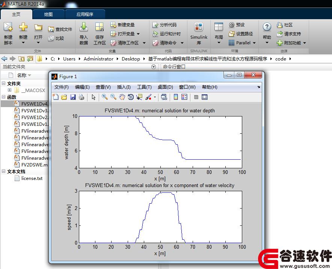Viewport: 332px width, 269px height.
Task: Select the Zoom Out magnifier tool
Action: tap(113, 97)
